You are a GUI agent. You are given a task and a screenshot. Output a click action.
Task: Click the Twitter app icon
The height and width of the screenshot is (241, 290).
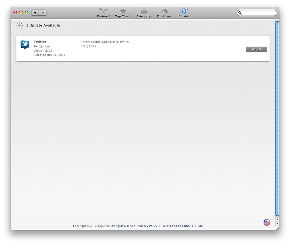click(x=25, y=45)
